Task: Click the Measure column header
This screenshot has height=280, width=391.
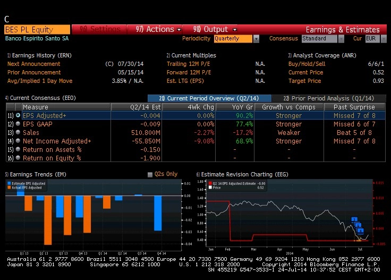Action: click(x=66, y=107)
